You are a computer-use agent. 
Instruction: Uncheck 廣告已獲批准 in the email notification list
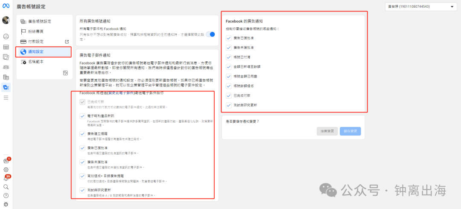tap(82, 148)
